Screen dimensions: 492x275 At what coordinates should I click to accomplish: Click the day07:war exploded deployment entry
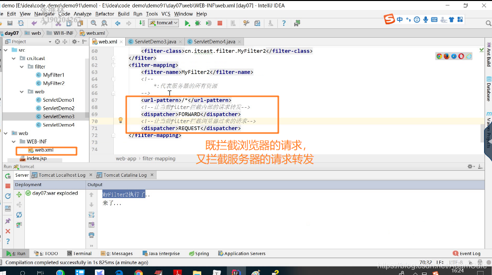coord(52,193)
